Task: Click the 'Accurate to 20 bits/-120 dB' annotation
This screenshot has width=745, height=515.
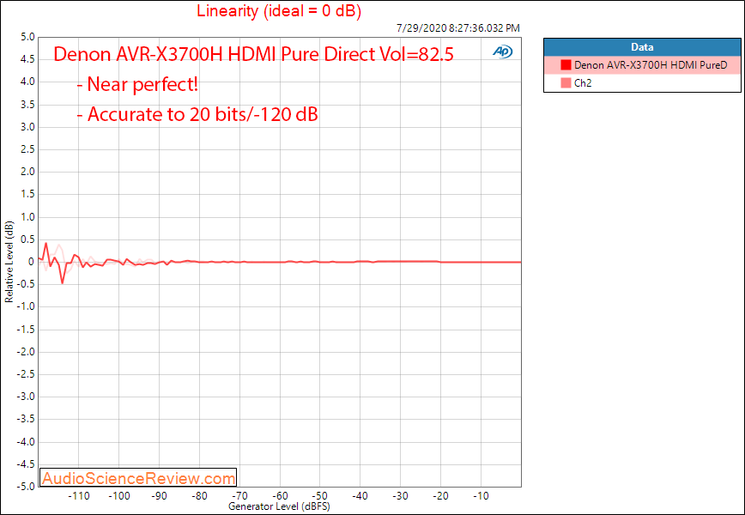Action: [x=197, y=114]
